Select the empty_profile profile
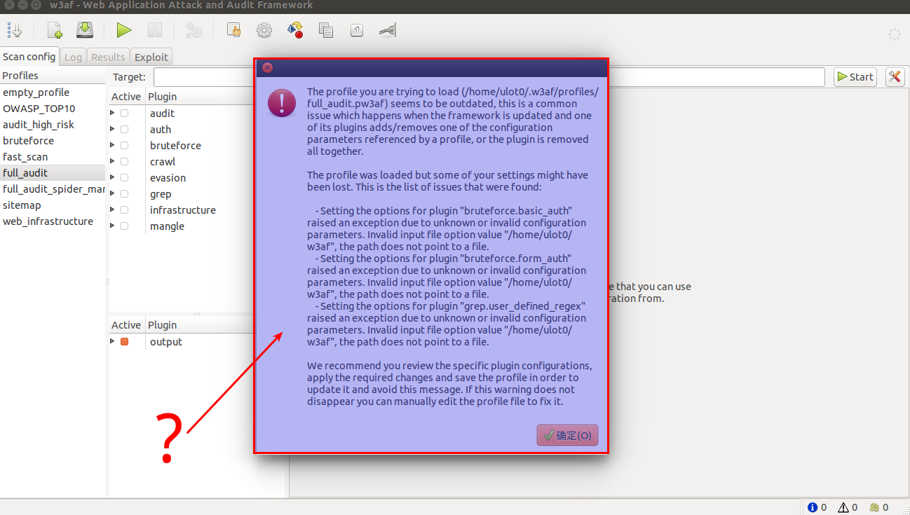The image size is (910, 515). point(53,92)
